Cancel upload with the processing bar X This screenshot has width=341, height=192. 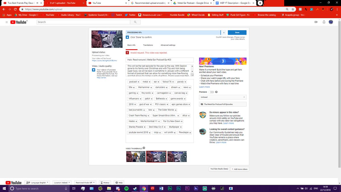point(224,33)
